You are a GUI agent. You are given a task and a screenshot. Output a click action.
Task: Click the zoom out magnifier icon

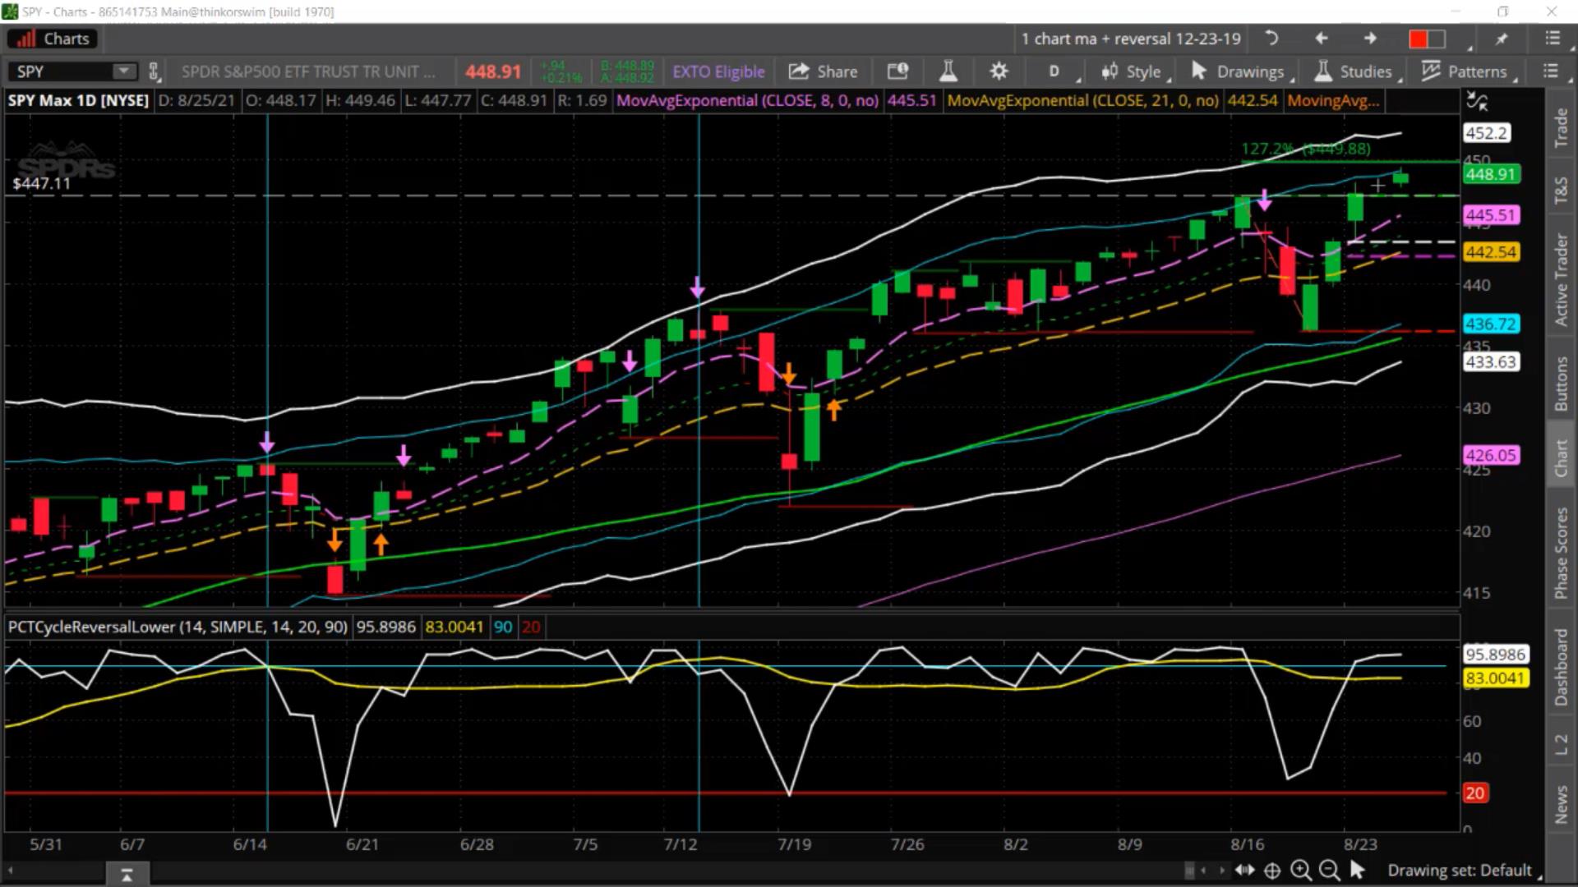pyautogui.click(x=1328, y=870)
